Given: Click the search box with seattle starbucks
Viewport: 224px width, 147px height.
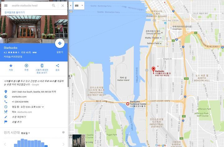Looking at the screenshot, I should click(x=31, y=6).
